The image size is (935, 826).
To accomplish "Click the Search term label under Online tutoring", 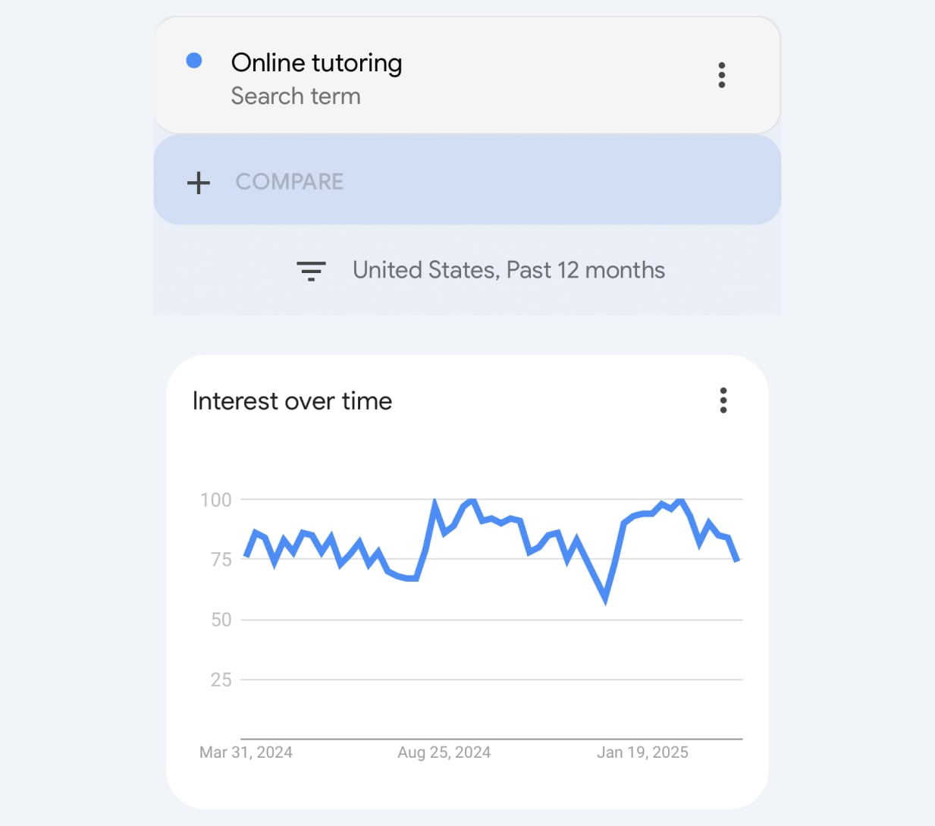I will coord(296,96).
